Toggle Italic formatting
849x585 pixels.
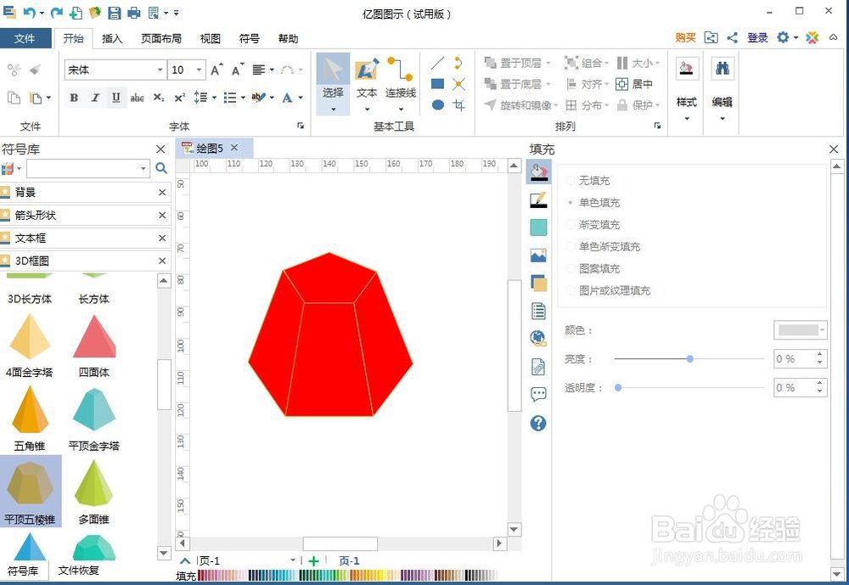95,98
